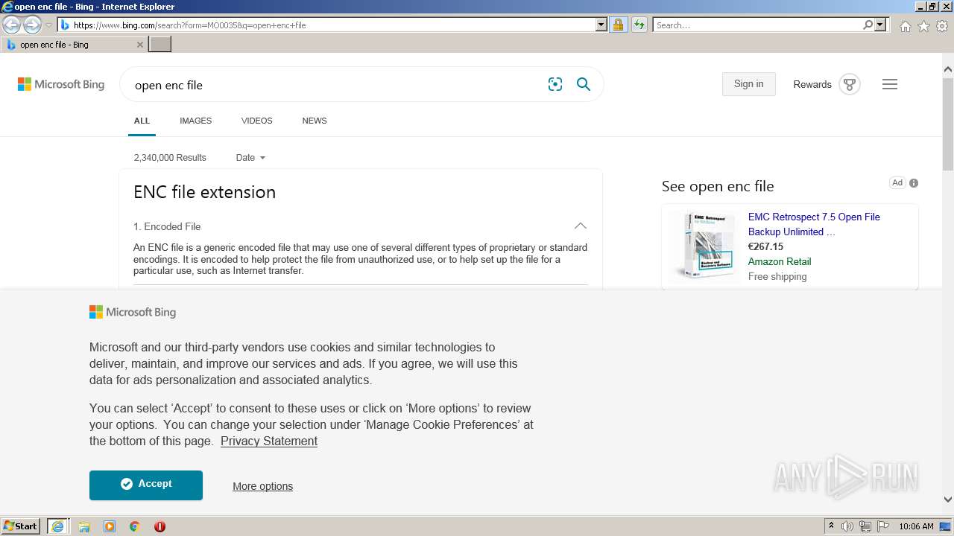
Task: Close the 'open enc file - Bing' tab
Action: [x=139, y=45]
